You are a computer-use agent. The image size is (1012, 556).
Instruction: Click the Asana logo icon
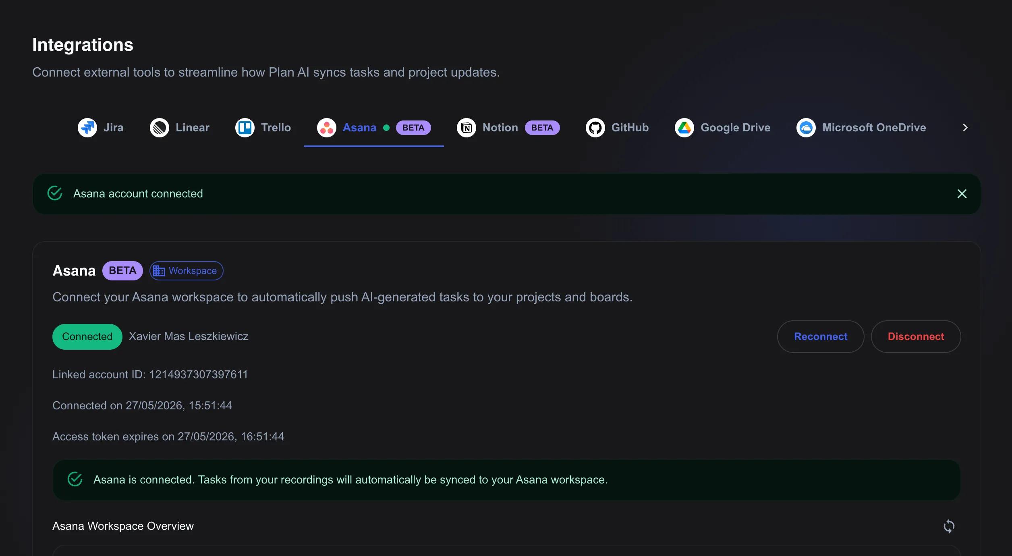tap(327, 128)
